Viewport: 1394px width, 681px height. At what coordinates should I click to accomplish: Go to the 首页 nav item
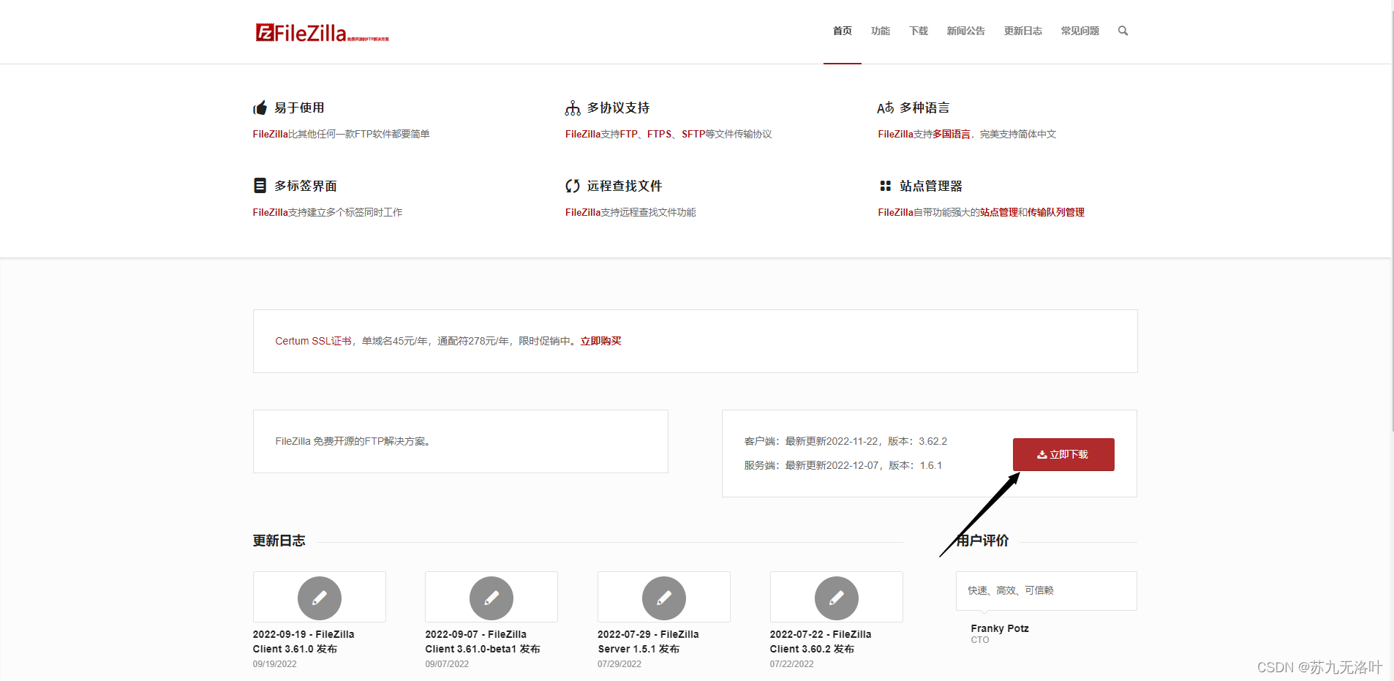[x=843, y=31]
